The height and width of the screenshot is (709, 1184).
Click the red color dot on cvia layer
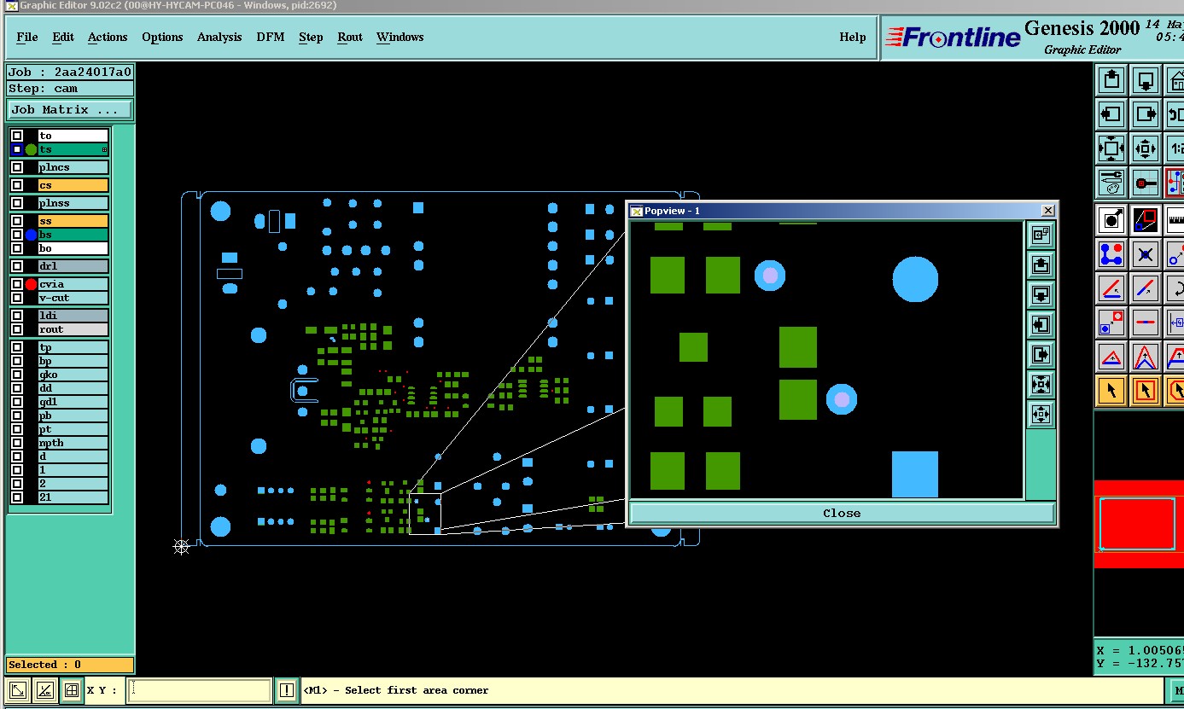32,284
